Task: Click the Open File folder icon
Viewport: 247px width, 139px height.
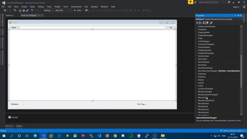Action: pos(20,10)
